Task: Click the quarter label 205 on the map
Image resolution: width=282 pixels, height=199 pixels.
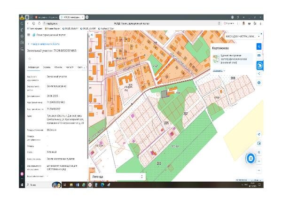Action: pyautogui.click(x=166, y=123)
